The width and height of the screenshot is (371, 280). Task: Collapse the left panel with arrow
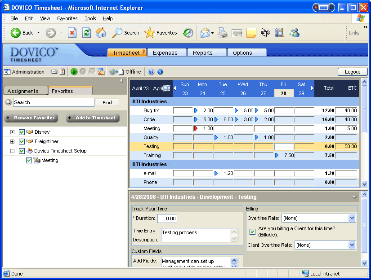121,81
